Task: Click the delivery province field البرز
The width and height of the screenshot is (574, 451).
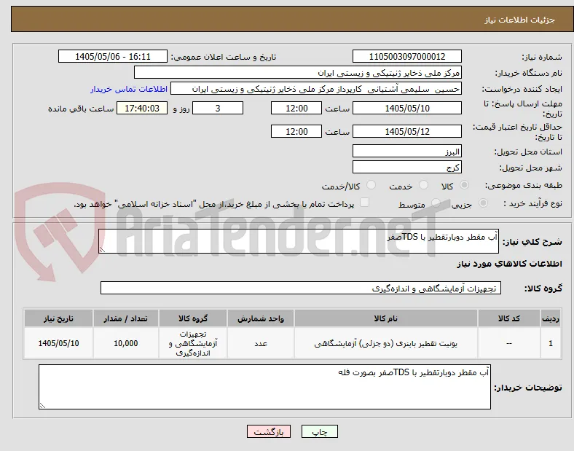Action: click(x=407, y=151)
